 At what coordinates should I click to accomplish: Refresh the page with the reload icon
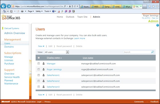tap(75, 6)
